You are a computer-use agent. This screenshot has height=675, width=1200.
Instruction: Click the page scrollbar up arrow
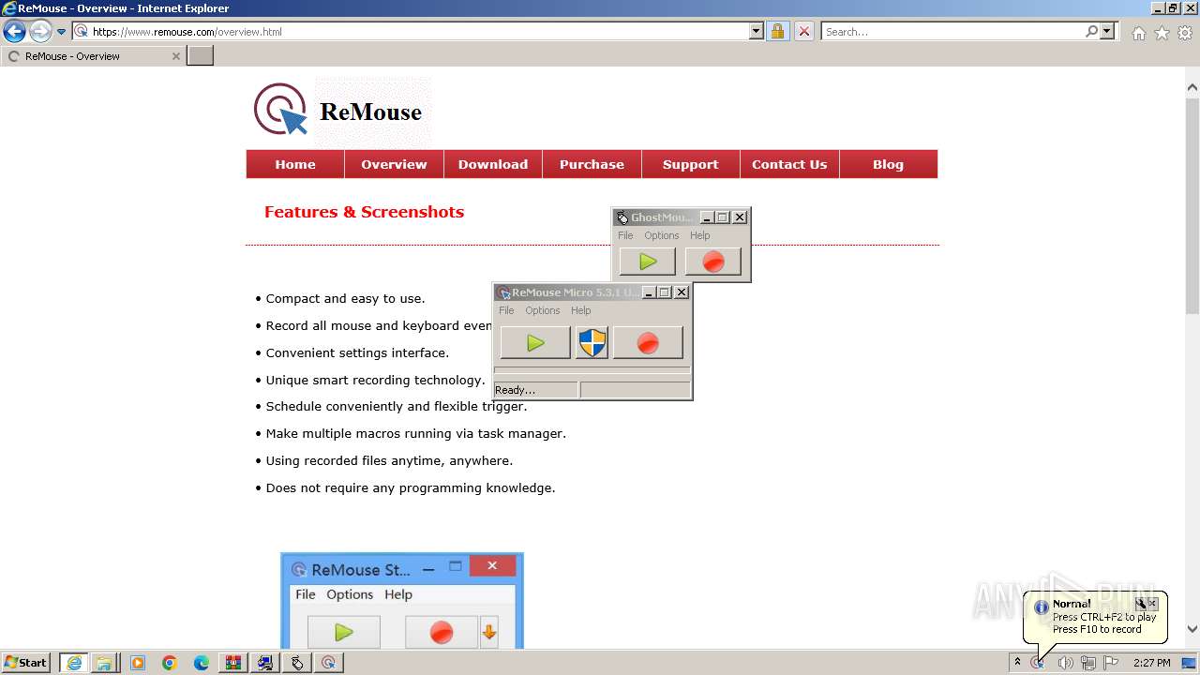(1192, 87)
